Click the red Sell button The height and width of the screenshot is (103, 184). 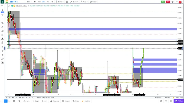[168, 2]
